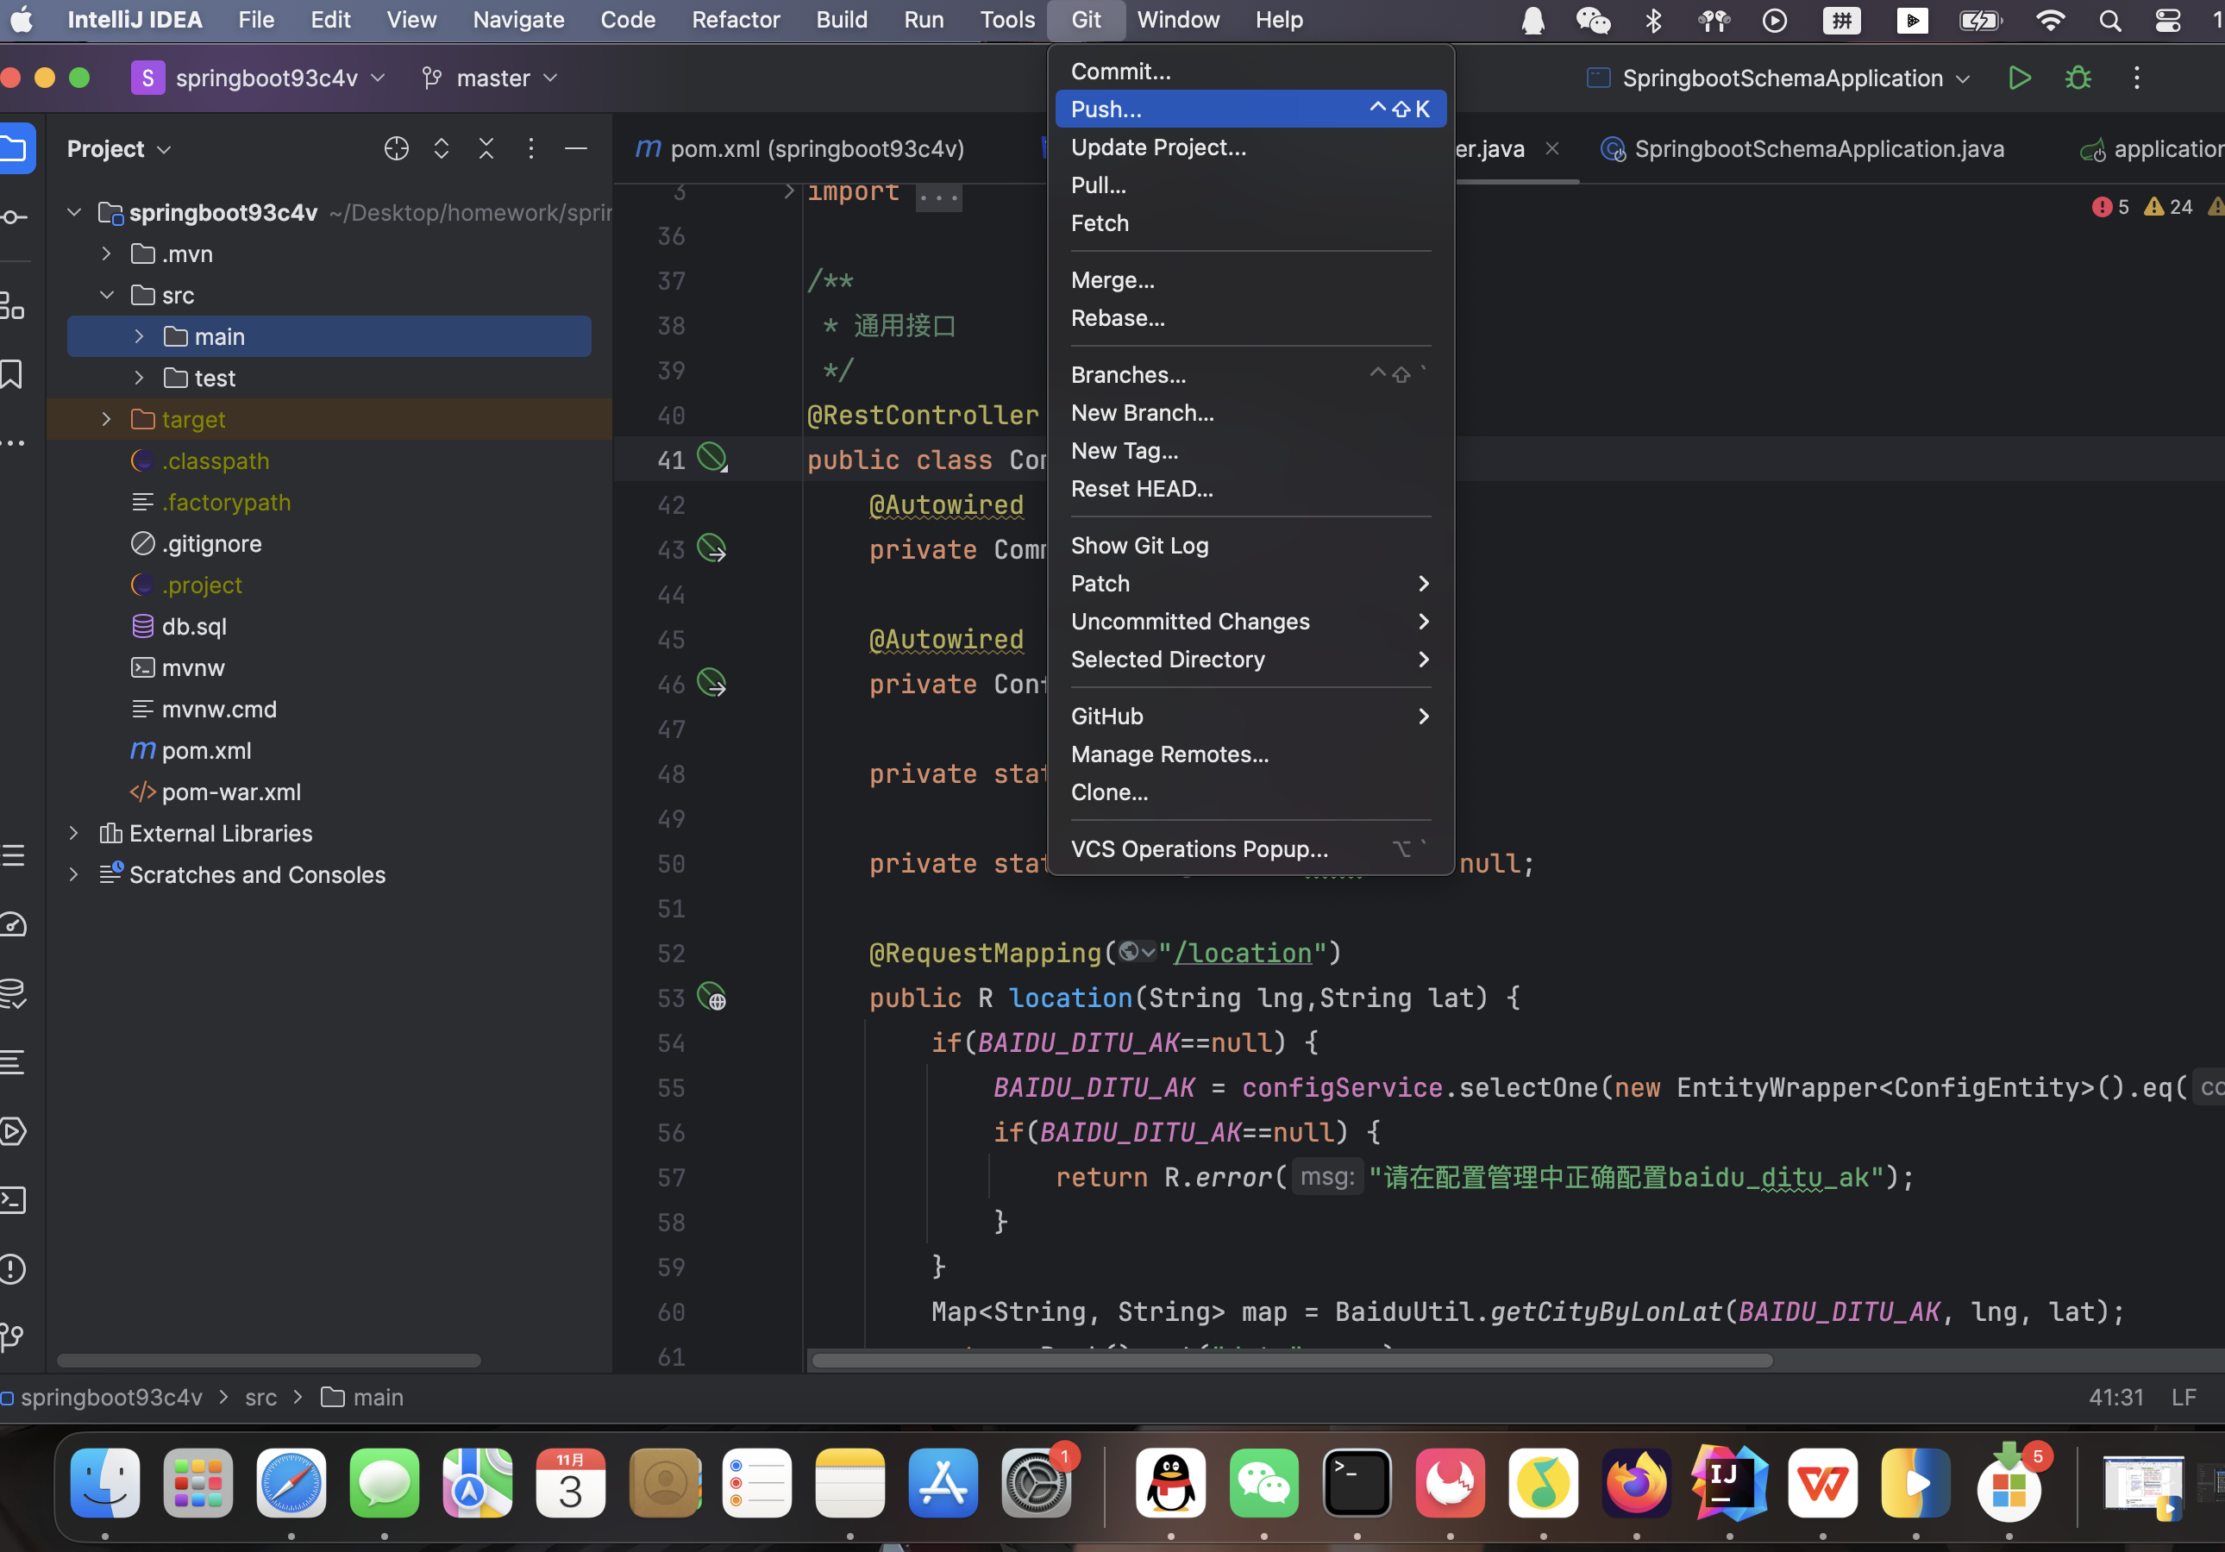Click the green Run button

point(2019,78)
